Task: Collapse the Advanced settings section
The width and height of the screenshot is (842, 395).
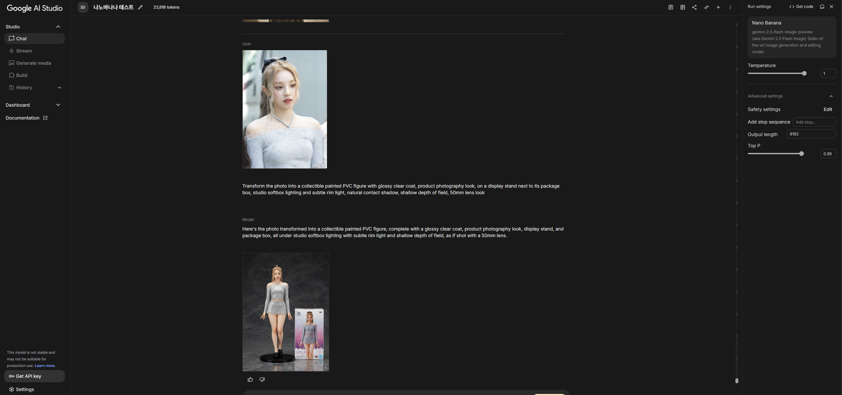Action: point(831,96)
